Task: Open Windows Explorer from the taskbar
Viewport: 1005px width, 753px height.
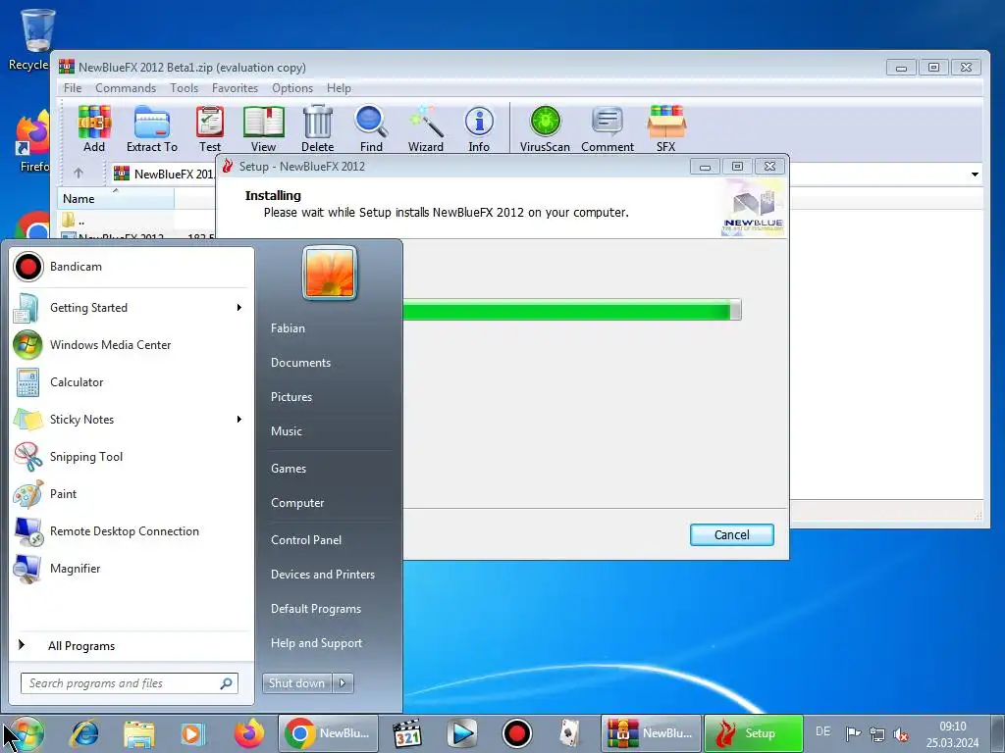Action: pyautogui.click(x=139, y=733)
